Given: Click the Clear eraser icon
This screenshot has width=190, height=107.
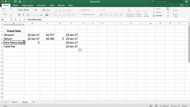Looking at the screenshot, I should click(168, 15).
